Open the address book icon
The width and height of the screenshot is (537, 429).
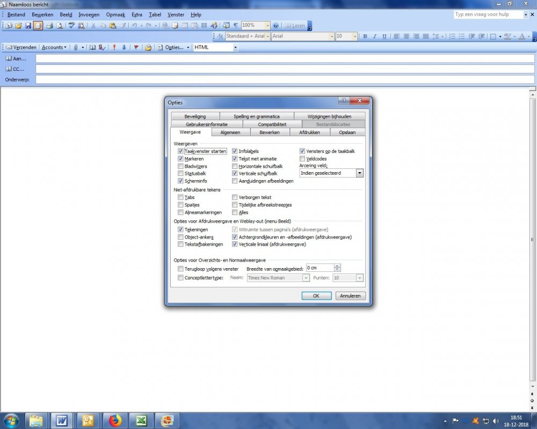click(x=92, y=48)
